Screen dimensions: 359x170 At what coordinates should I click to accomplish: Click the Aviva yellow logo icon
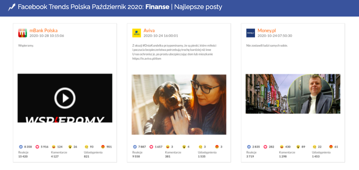[x=136, y=33]
